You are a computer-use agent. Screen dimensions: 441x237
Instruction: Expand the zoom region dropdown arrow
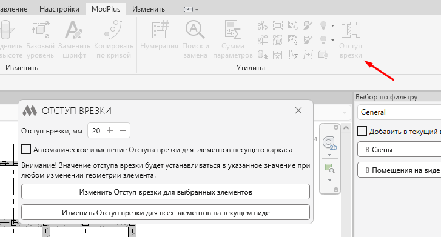pos(329,180)
